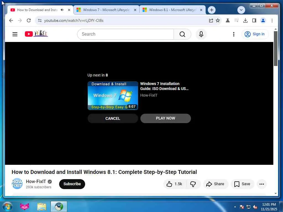Open YouTube settings three-dot menu
Image resolution: width=283 pixels, height=212 pixels.
point(234,34)
